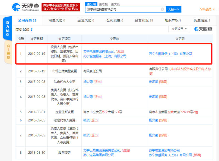Open the 知识产权 1 tab

click(173, 20)
